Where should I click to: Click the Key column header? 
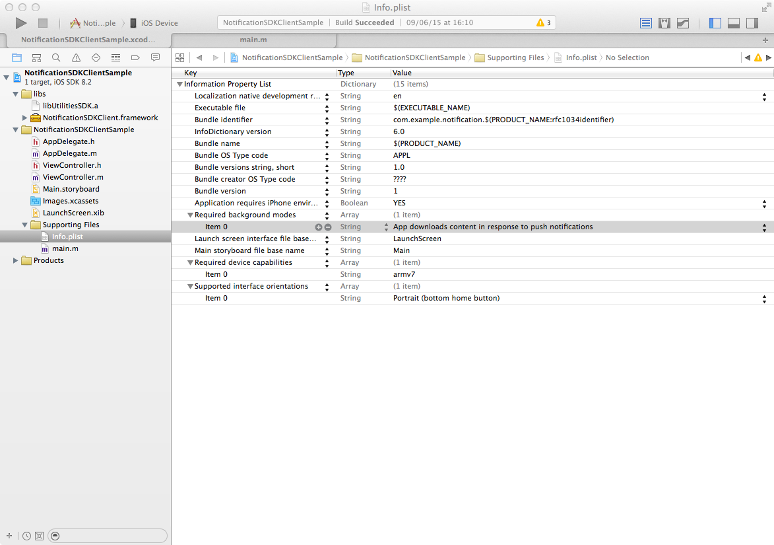coord(191,73)
